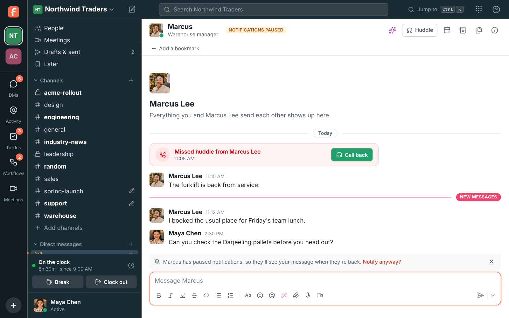
Task: Insert an emoji into the message
Action: pyautogui.click(x=260, y=295)
